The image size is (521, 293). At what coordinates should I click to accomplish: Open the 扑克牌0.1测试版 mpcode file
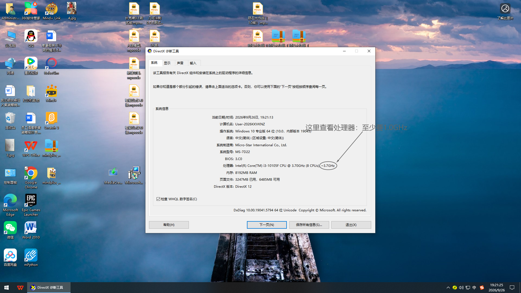[x=134, y=13]
